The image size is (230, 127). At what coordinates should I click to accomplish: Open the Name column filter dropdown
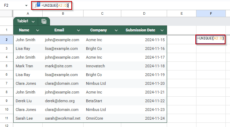[x=37, y=30]
